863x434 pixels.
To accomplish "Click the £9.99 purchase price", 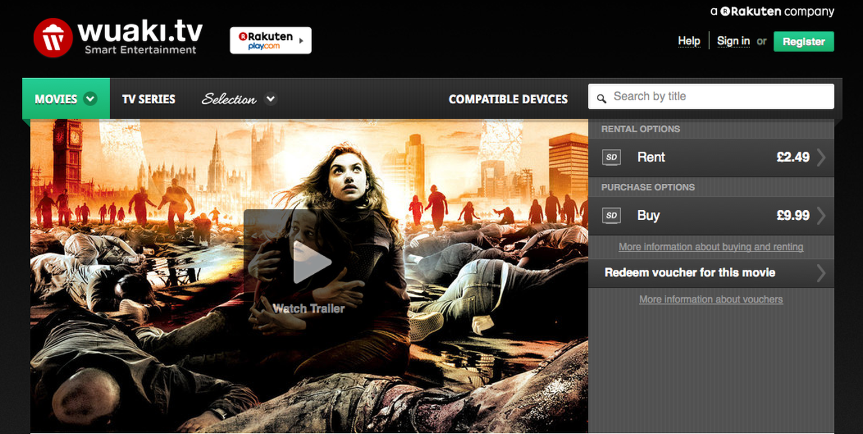I will coord(793,216).
